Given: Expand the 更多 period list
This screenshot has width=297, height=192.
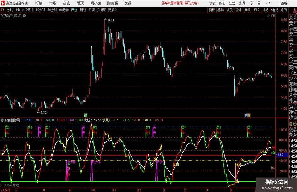Looking at the screenshot, I should [113, 10].
